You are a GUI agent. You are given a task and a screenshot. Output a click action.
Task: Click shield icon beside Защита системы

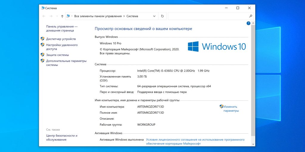click(x=42, y=55)
